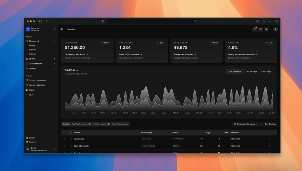
Task: Toggle the select-all checkbox in table header
Action: click(x=71, y=133)
